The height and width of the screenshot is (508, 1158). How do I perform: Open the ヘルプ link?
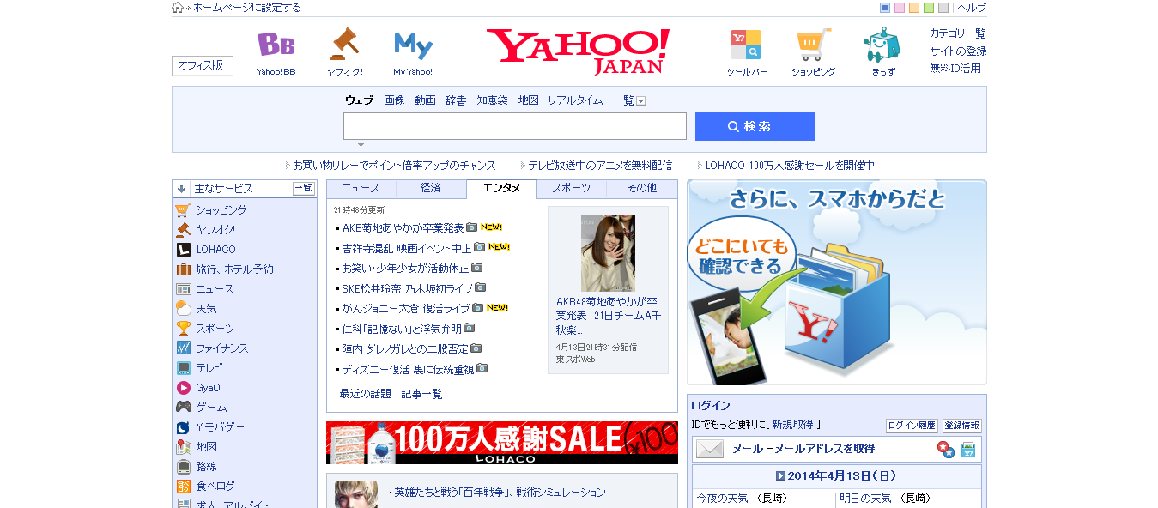tap(972, 8)
